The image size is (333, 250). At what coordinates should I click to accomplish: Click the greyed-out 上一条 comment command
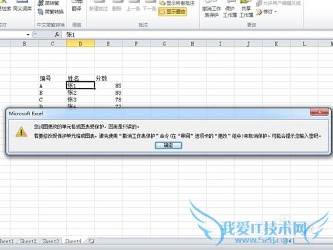click(133, 7)
